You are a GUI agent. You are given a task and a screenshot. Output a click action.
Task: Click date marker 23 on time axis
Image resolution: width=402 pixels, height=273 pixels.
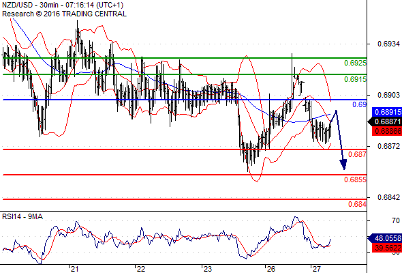pos(207,269)
